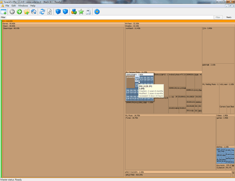Select the $RQ17R60 folder block
235x181 pixels.
click(x=178, y=175)
